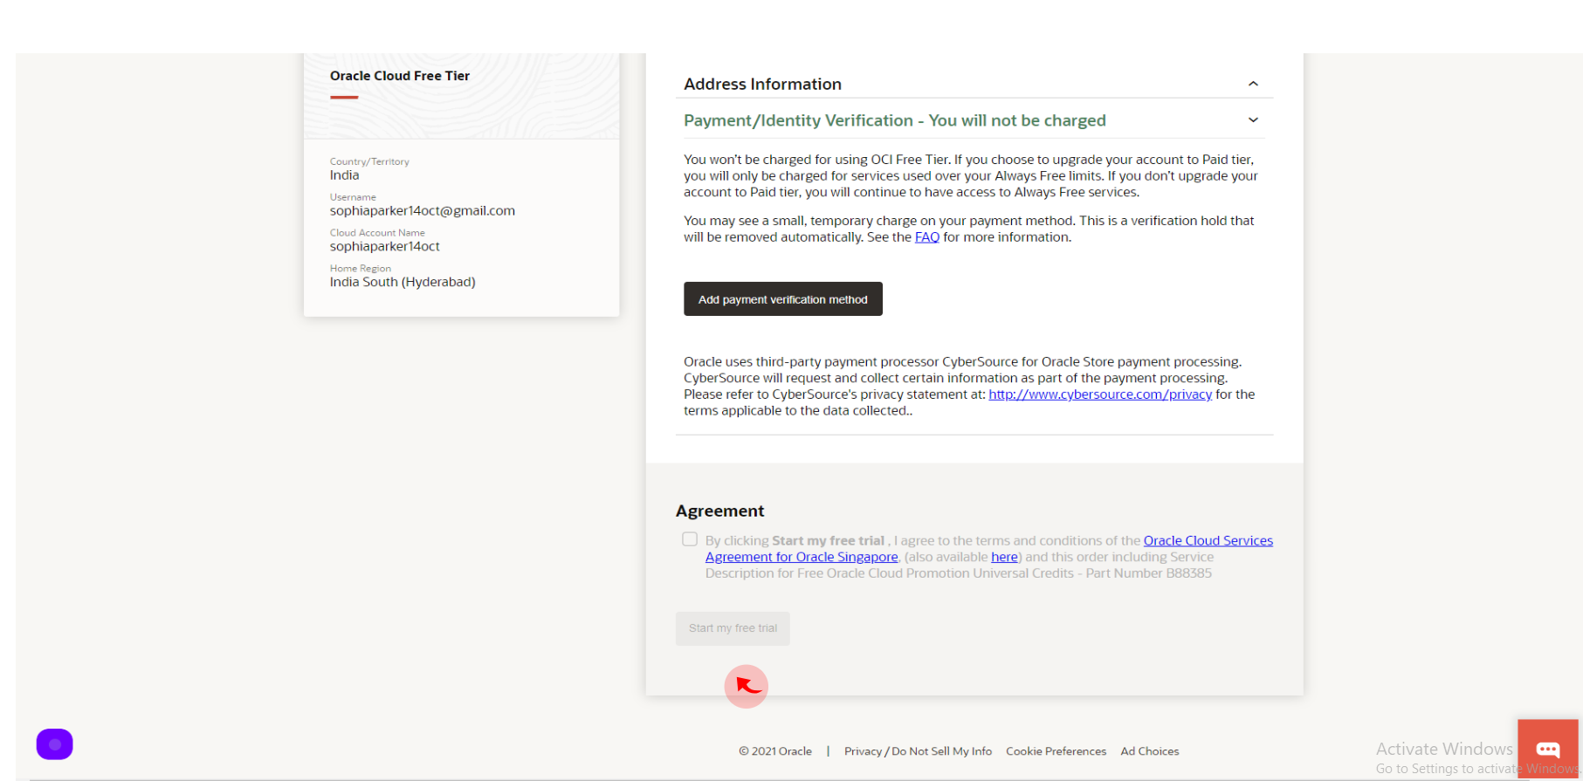Image resolution: width=1583 pixels, height=781 pixels.
Task: Collapse the Address Information section chevron
Action: pyautogui.click(x=1253, y=84)
